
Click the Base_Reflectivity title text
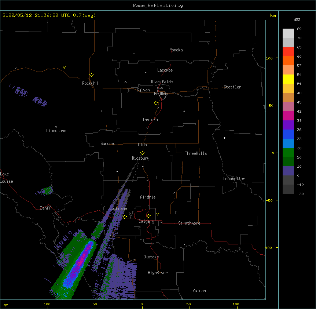tap(158, 6)
